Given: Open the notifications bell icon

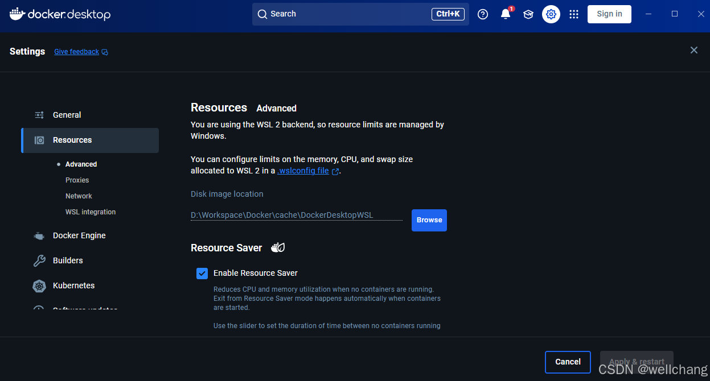Looking at the screenshot, I should tap(506, 14).
